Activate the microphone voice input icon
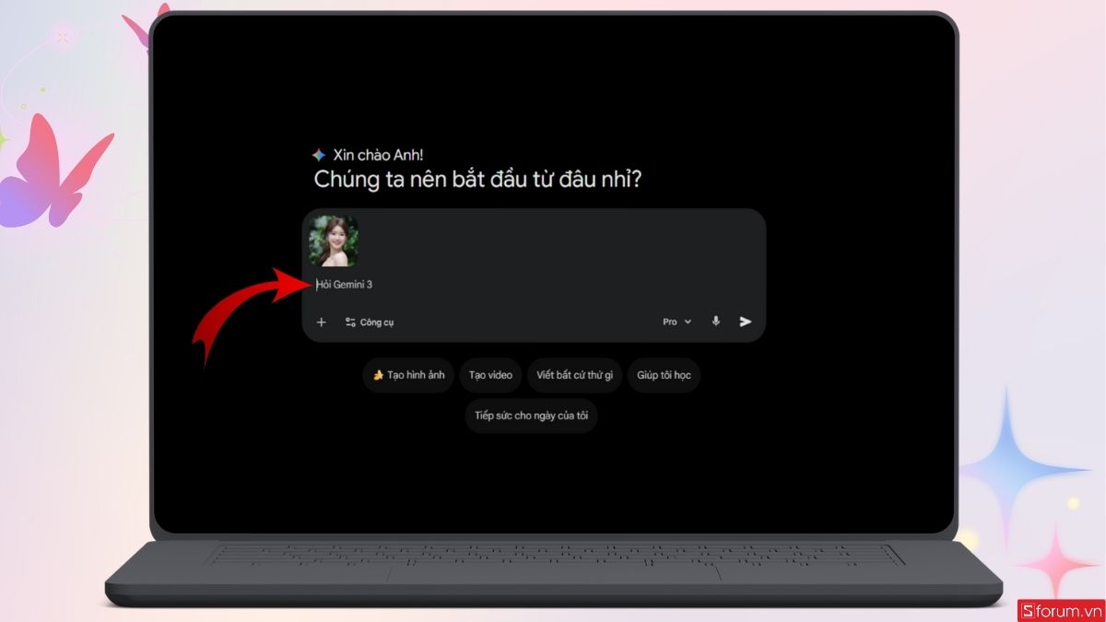Image resolution: width=1106 pixels, height=622 pixels. [x=715, y=321]
